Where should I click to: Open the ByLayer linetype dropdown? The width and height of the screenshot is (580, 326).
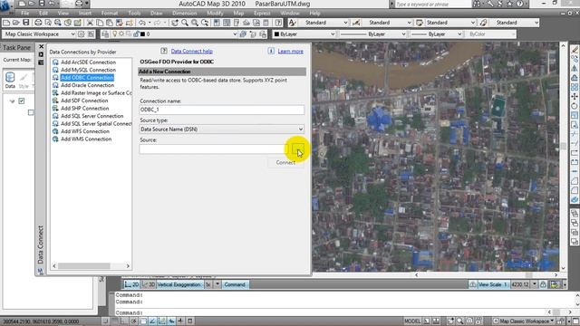pos(403,34)
